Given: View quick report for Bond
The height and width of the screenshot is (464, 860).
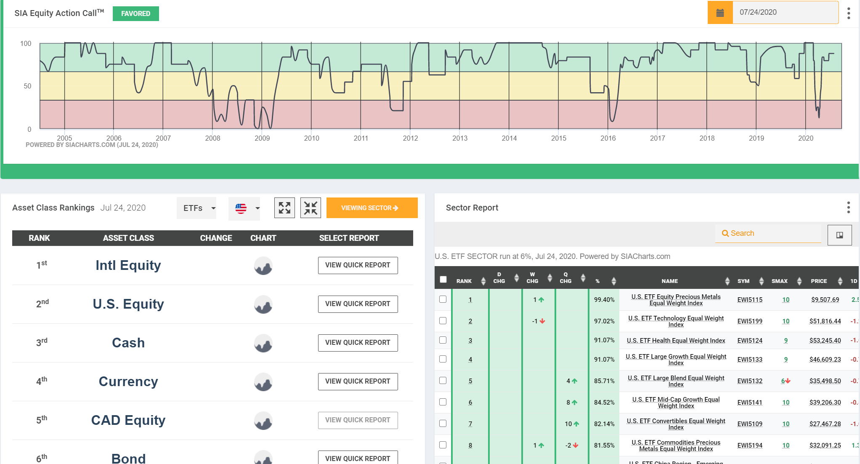Looking at the screenshot, I should pyautogui.click(x=358, y=458).
